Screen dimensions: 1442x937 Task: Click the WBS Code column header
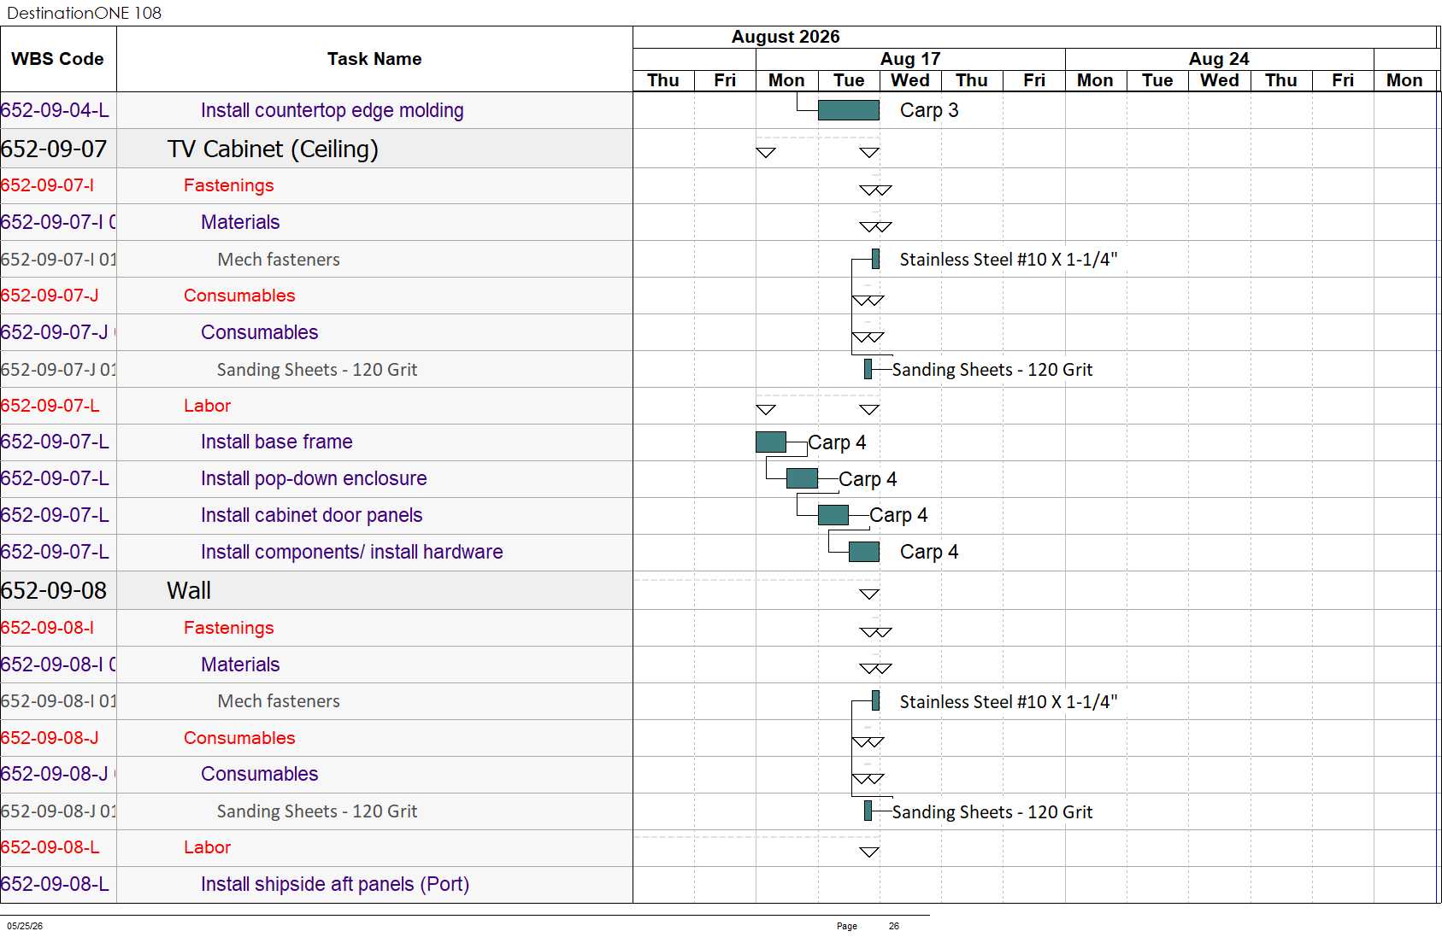(57, 59)
